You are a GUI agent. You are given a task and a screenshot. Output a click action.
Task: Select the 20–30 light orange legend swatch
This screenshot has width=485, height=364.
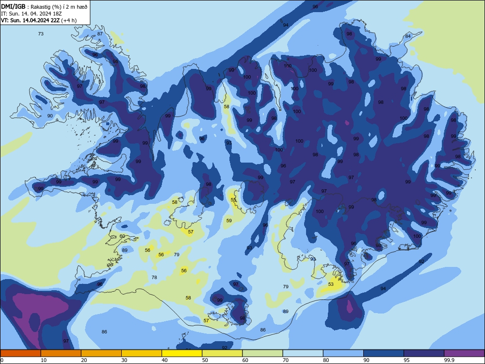(101, 353)
